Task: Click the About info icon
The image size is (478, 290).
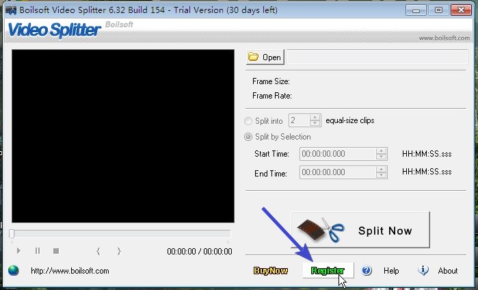Action: pyautogui.click(x=423, y=270)
